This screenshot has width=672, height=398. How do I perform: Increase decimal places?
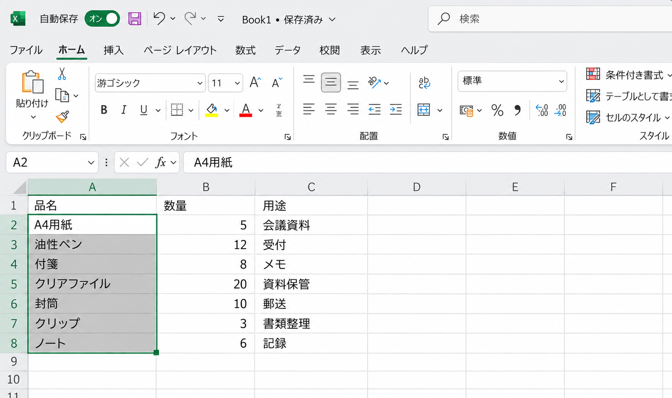(x=542, y=110)
